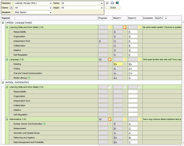Collapse the LANG2a - Language Grade2 section

pos(3,23)
